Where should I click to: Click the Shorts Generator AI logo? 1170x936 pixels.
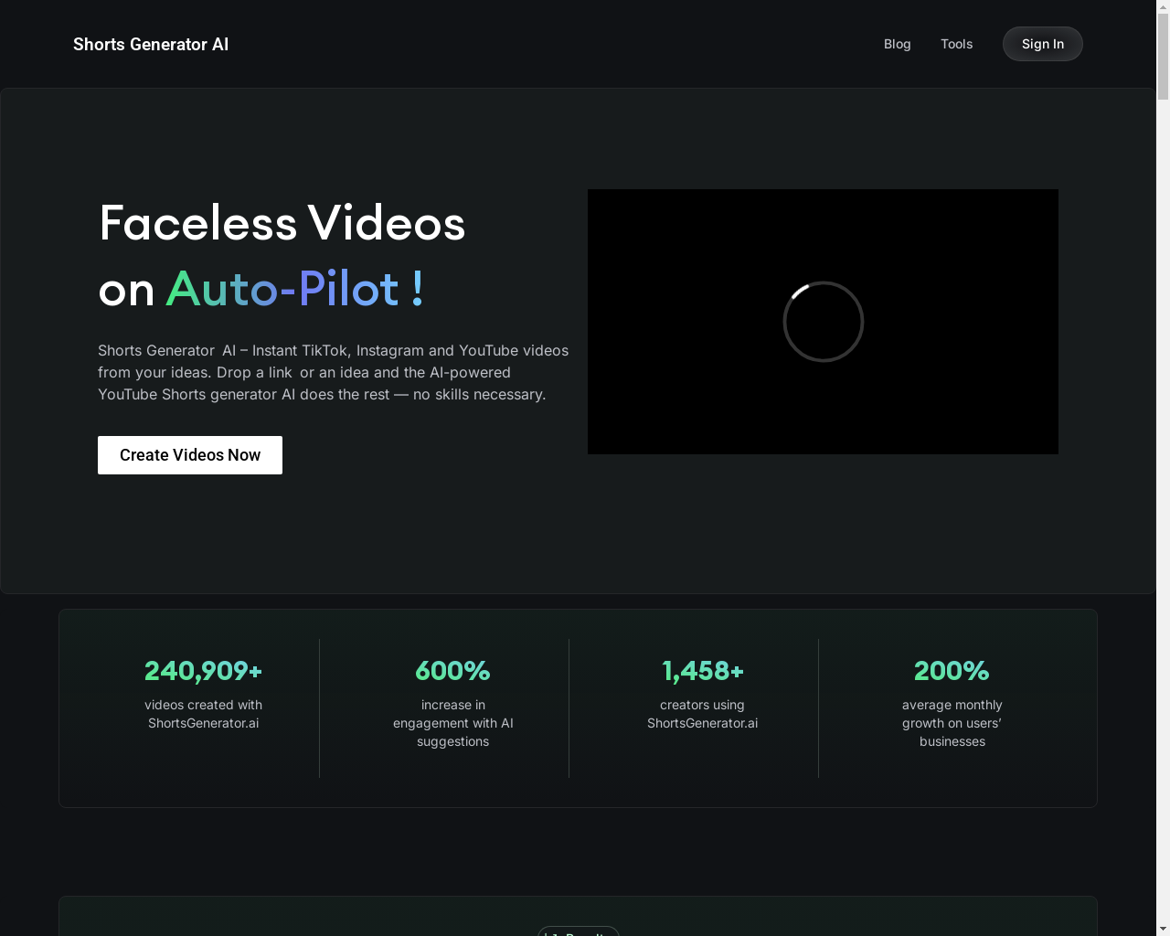(151, 44)
